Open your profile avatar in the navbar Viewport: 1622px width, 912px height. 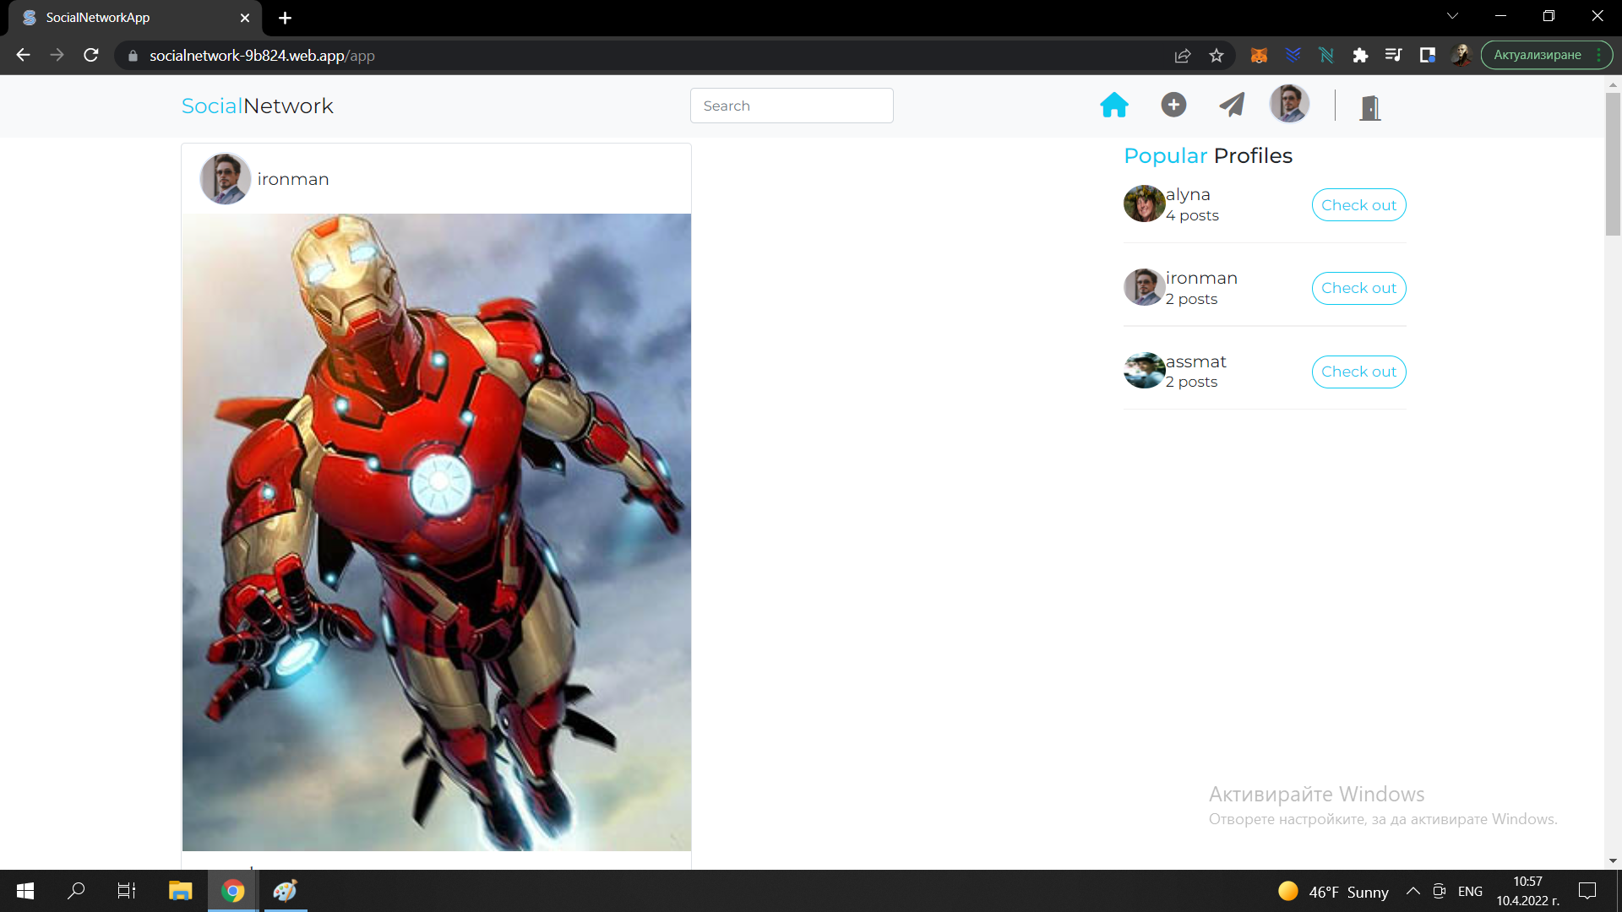[1289, 103]
